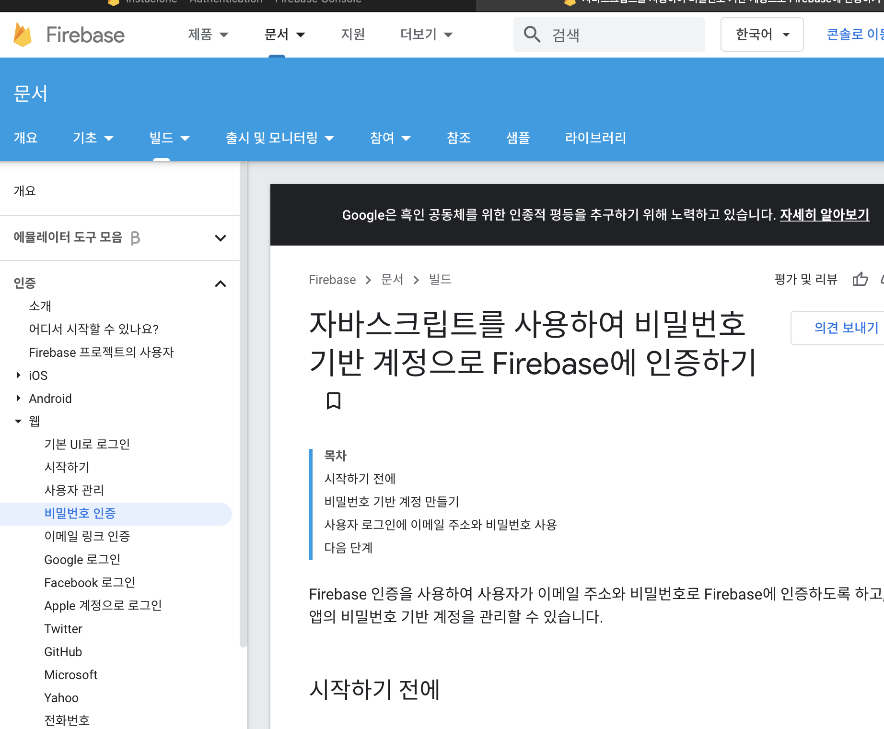884x729 pixels.
Task: Open 소개 under 인증
Action: [40, 306]
